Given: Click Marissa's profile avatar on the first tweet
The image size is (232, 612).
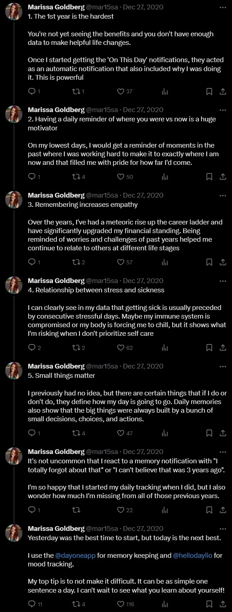Looking at the screenshot, I should coord(14,10).
